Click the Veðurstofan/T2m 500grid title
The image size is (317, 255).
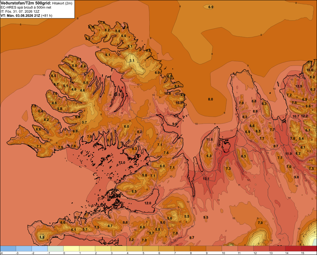26,3
